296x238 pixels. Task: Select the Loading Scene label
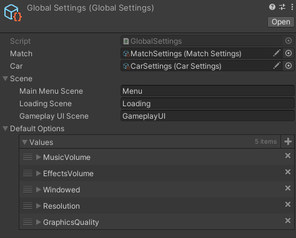(46, 104)
